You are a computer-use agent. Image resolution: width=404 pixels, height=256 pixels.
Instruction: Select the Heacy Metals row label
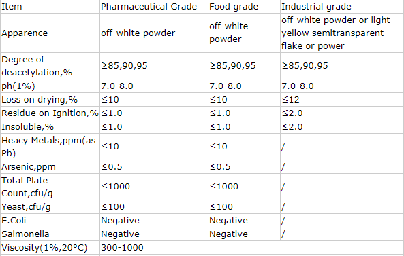48,147
